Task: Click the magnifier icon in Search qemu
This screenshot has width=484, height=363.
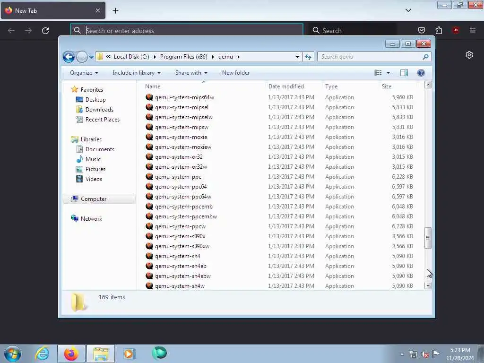Action: [x=425, y=57]
